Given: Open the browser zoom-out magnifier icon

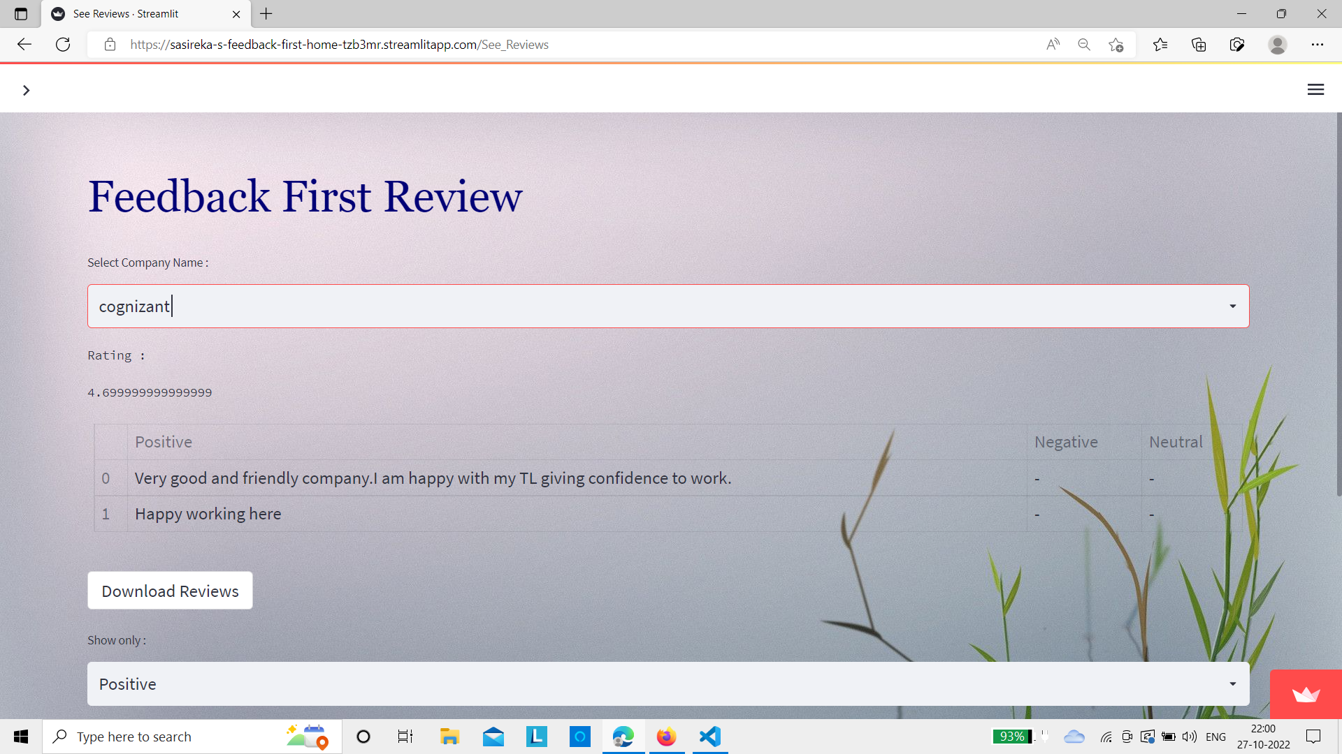Looking at the screenshot, I should (1084, 45).
